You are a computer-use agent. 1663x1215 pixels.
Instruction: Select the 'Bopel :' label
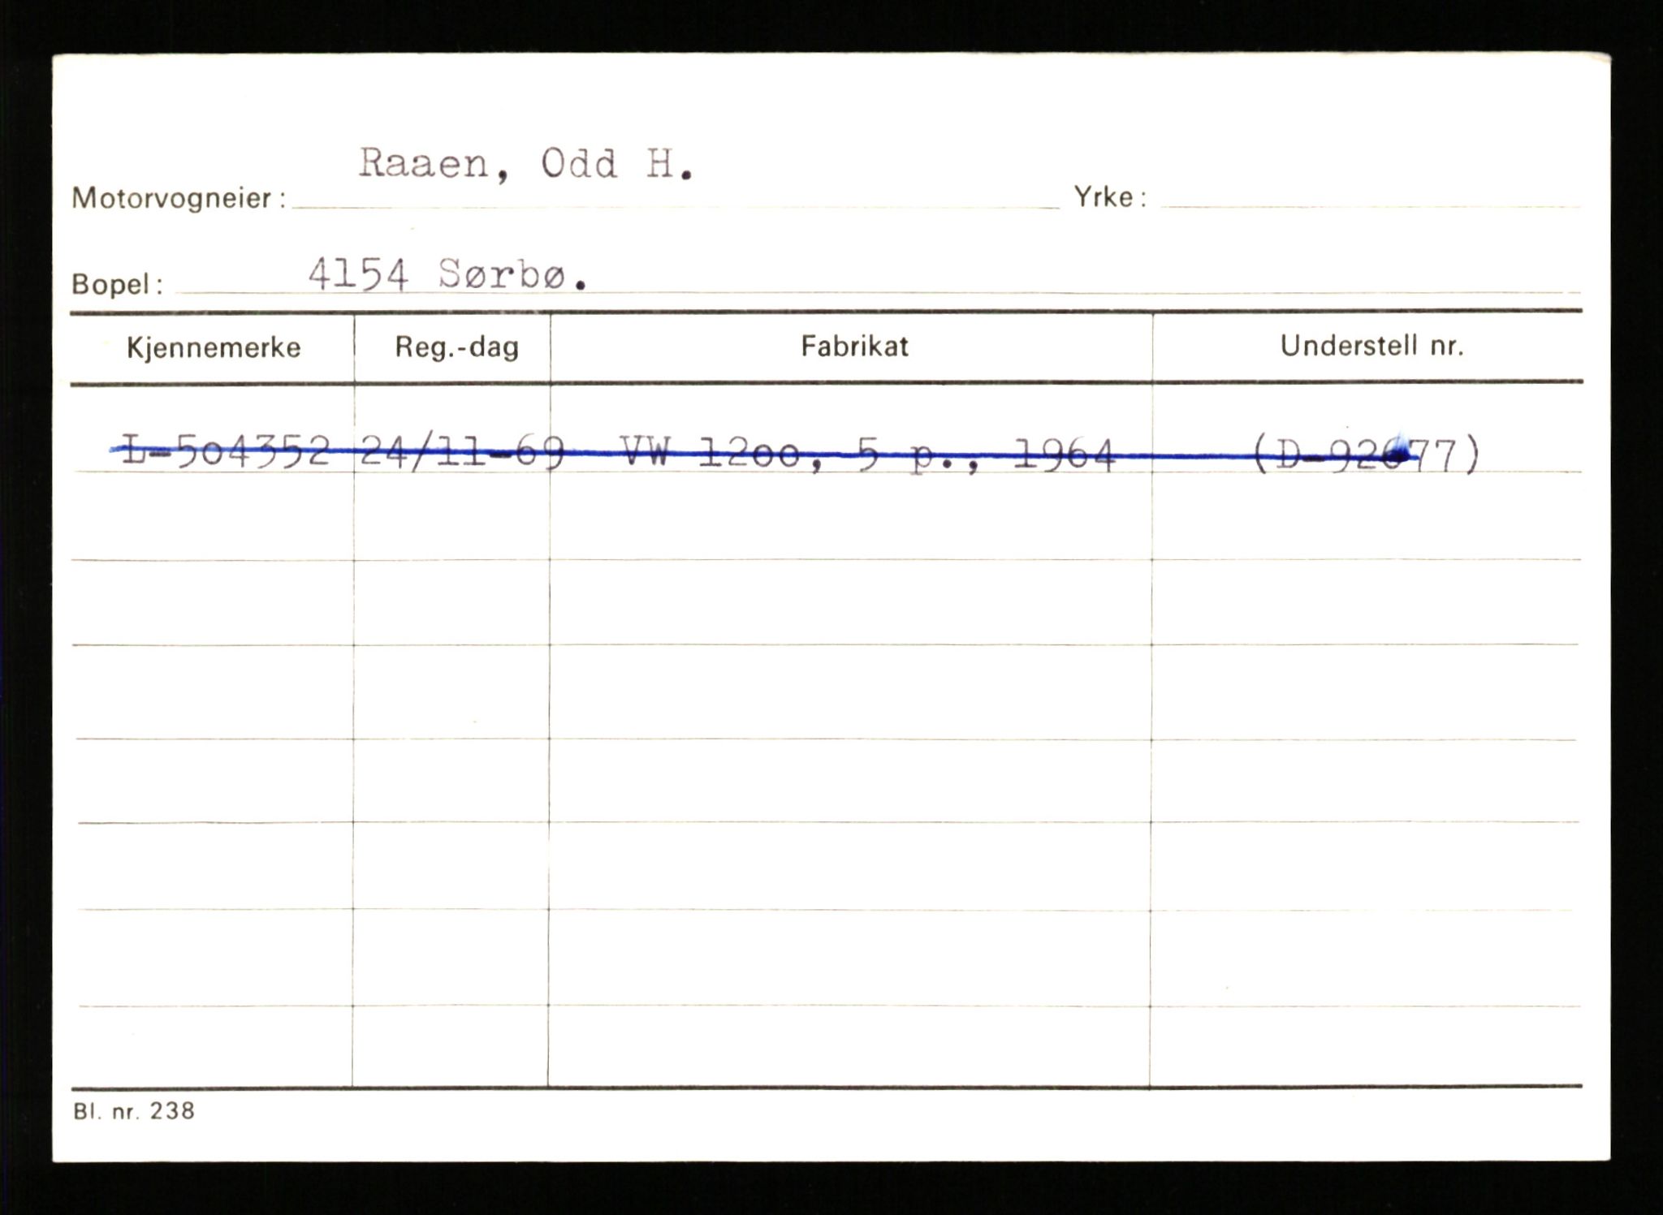[117, 284]
